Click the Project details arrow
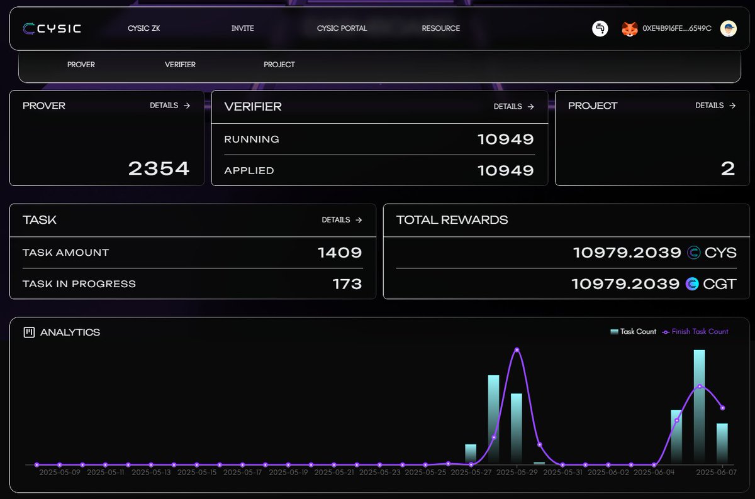The width and height of the screenshot is (755, 499). (732, 106)
